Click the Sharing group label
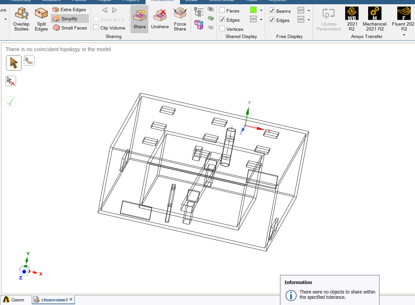 [113, 36]
